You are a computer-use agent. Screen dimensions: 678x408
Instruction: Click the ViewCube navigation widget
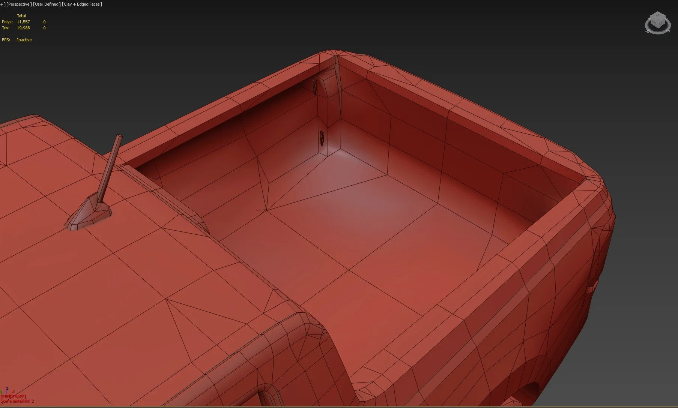point(657,20)
